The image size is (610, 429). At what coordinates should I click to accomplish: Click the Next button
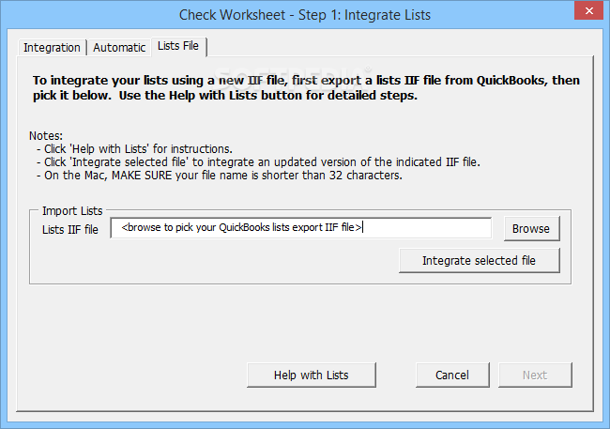[535, 375]
